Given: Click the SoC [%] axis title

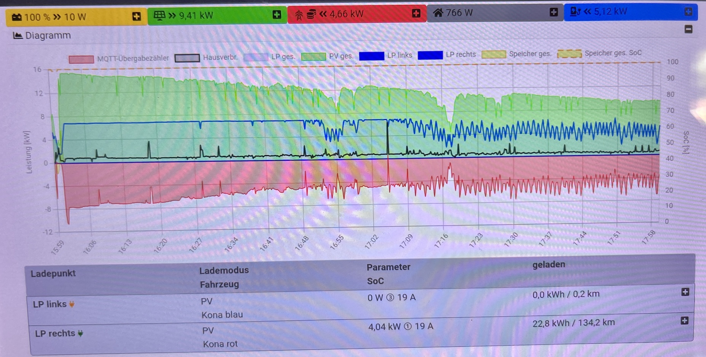Looking at the screenshot, I should click(x=685, y=142).
